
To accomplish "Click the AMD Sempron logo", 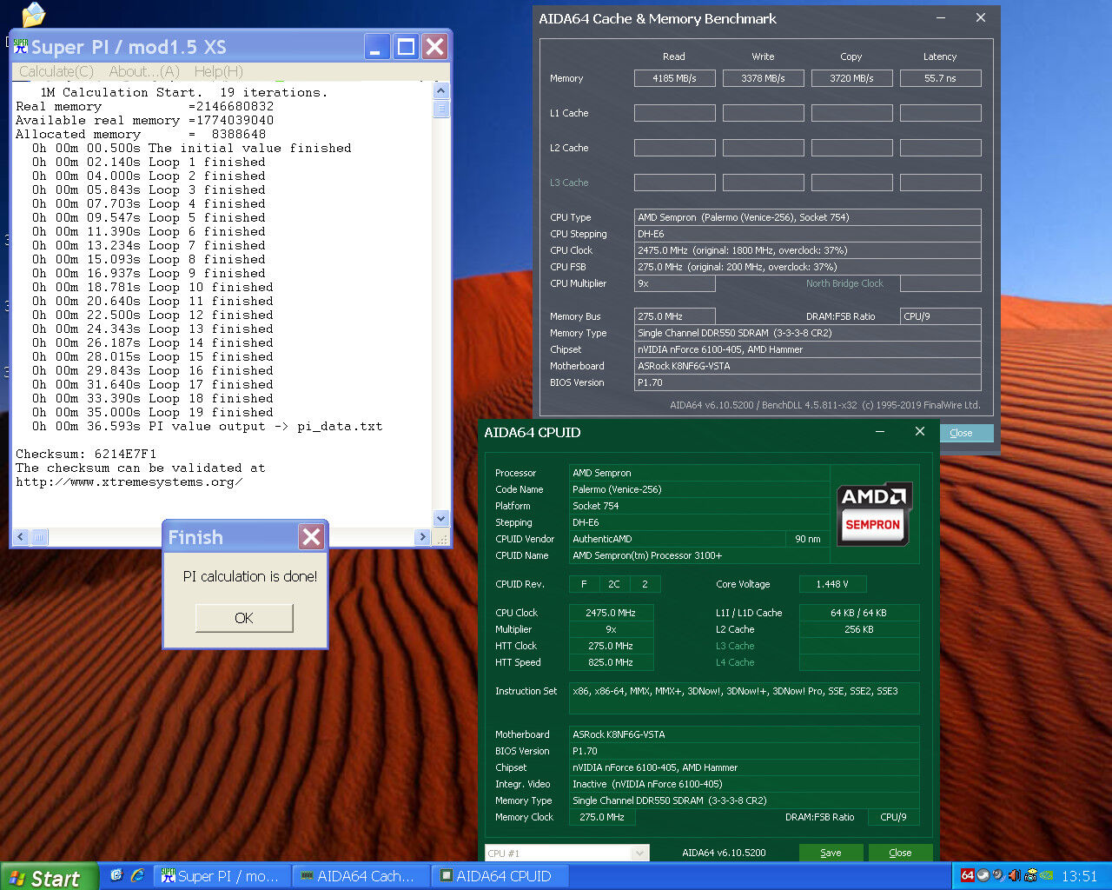I will [x=874, y=514].
